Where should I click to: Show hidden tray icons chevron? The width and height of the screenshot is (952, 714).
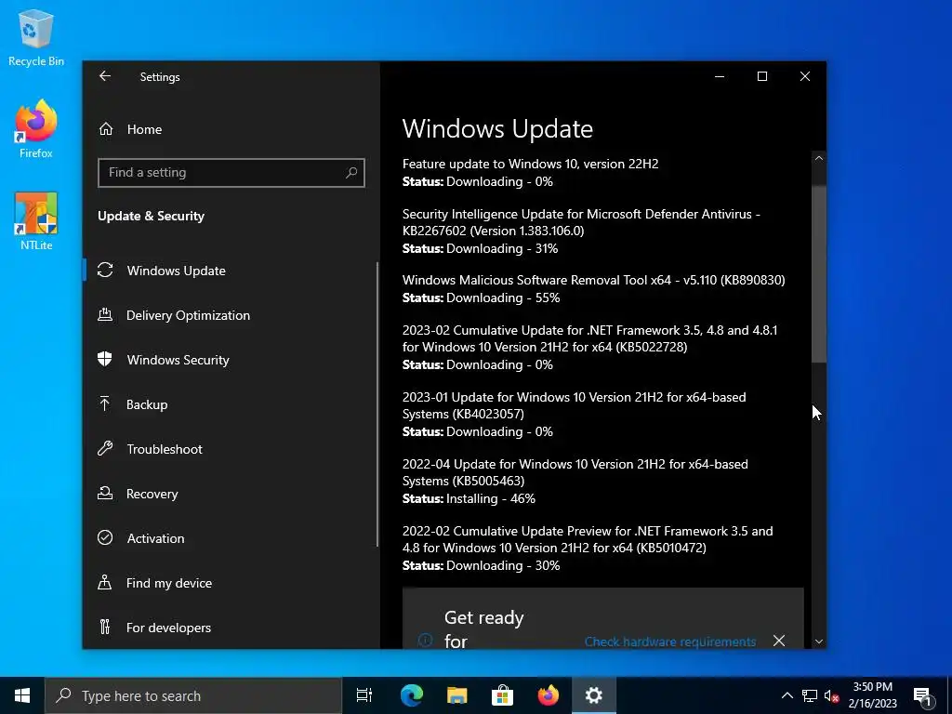tap(787, 695)
